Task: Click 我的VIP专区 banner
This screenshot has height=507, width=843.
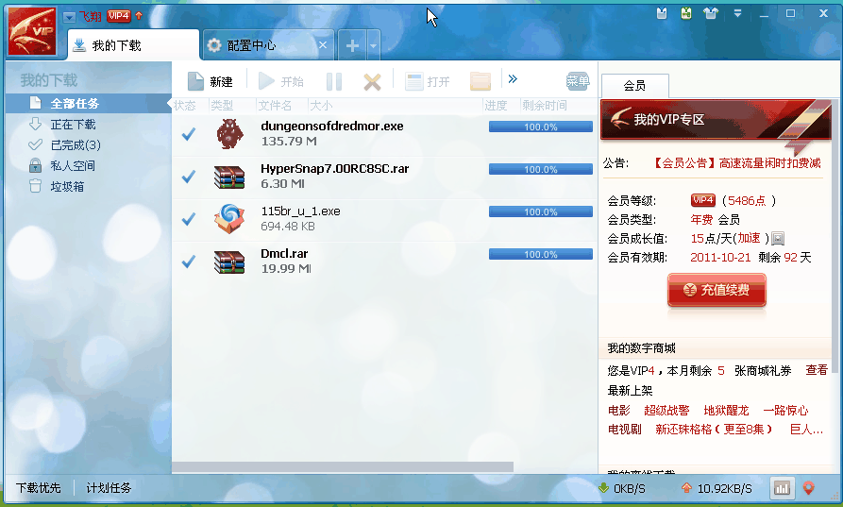Action: (716, 120)
